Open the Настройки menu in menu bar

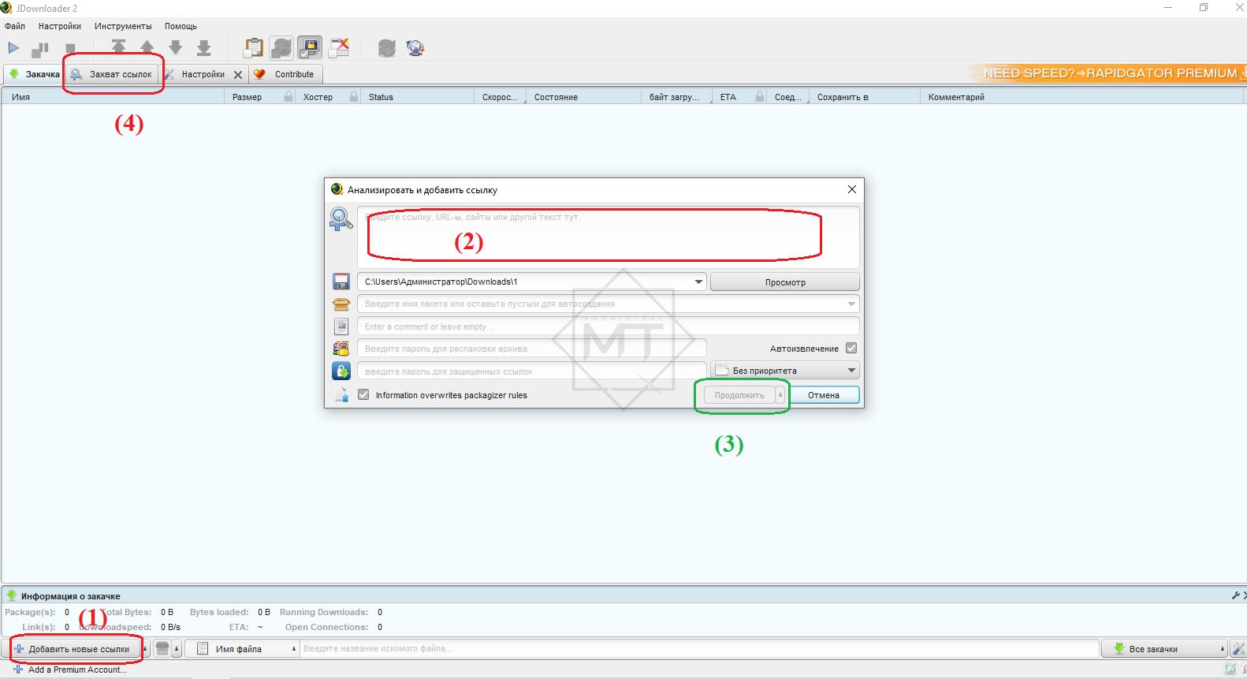click(60, 26)
